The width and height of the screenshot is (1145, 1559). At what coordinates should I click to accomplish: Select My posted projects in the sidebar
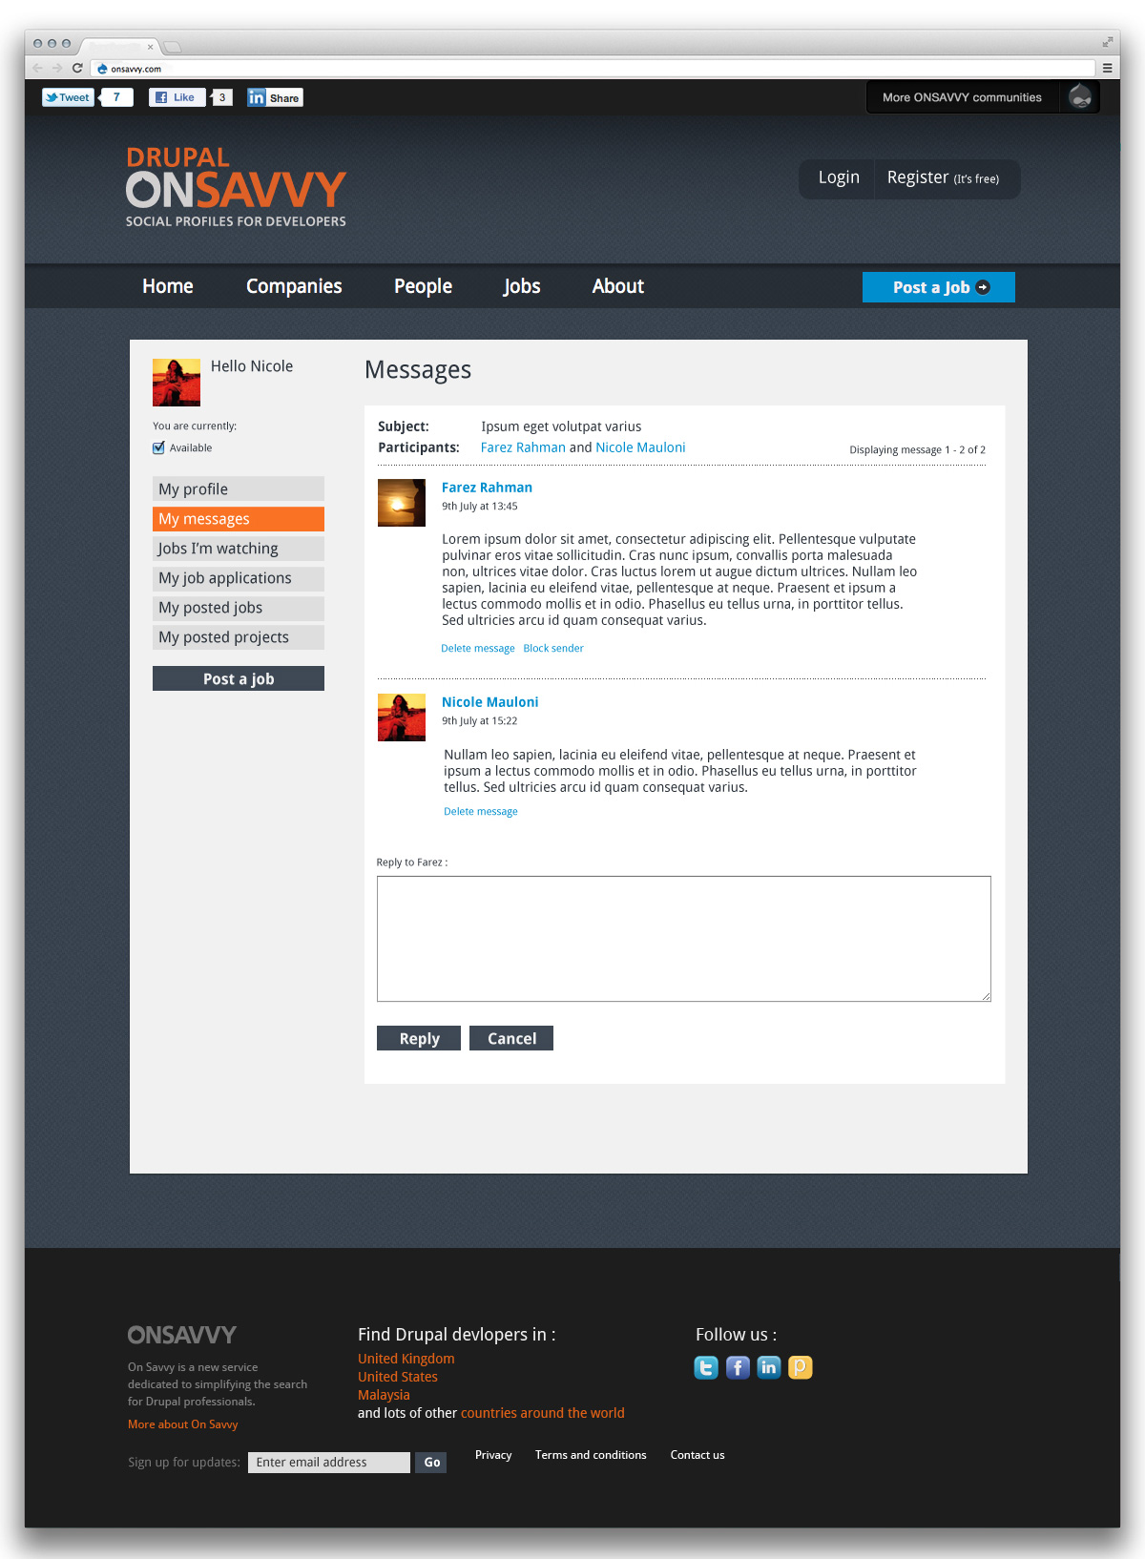[x=239, y=637]
